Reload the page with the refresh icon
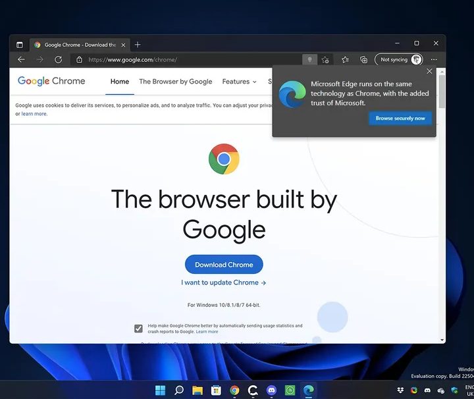Image resolution: width=474 pixels, height=399 pixels. tap(59, 59)
